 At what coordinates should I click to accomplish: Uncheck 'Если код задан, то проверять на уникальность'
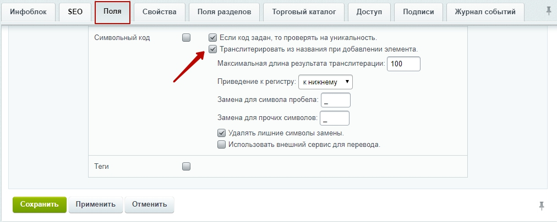(212, 37)
